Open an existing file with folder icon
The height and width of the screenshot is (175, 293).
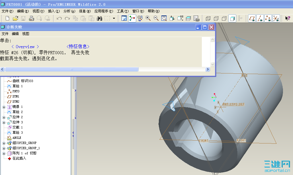click(x=15, y=18)
